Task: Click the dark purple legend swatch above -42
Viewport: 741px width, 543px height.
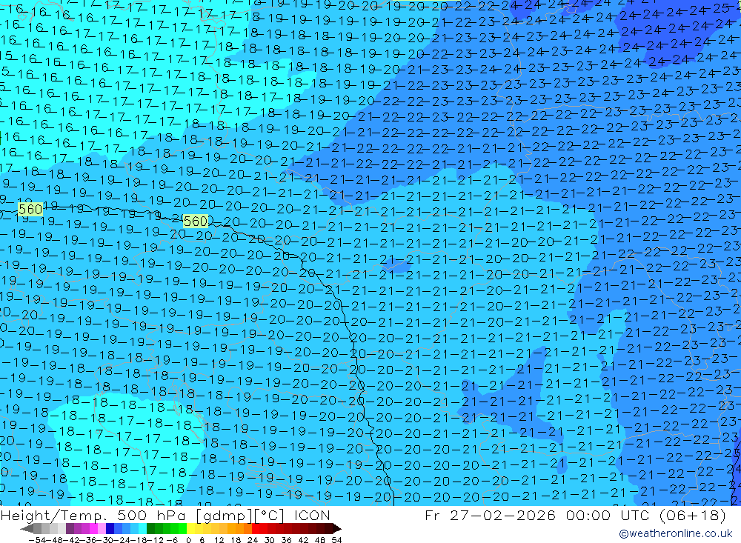Action: [x=70, y=528]
